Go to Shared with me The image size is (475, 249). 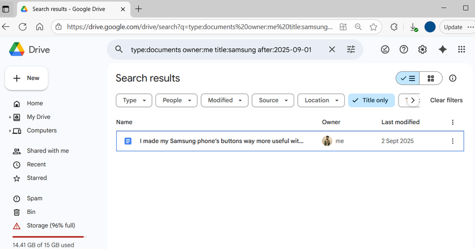point(47,151)
